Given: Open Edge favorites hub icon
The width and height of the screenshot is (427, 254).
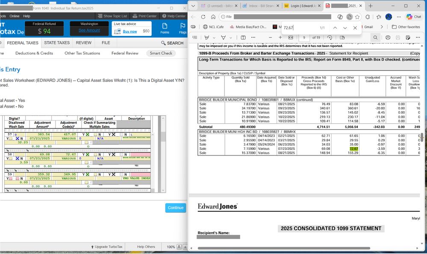Looking at the screenshot, I should point(379,17).
